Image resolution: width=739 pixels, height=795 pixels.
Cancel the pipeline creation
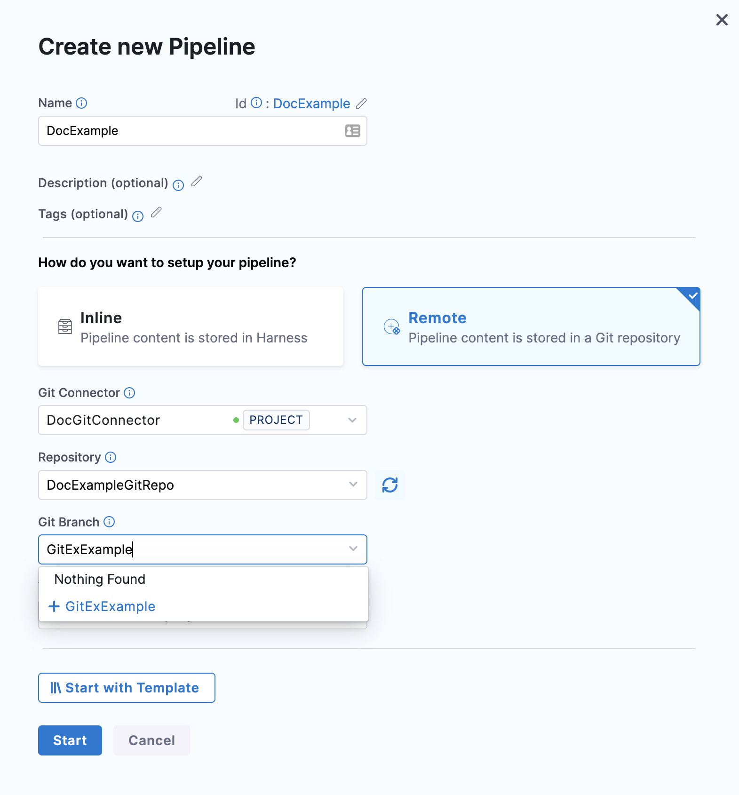tap(151, 740)
